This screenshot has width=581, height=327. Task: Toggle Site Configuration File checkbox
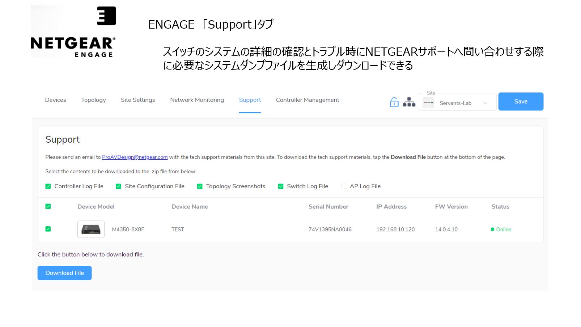pos(118,186)
